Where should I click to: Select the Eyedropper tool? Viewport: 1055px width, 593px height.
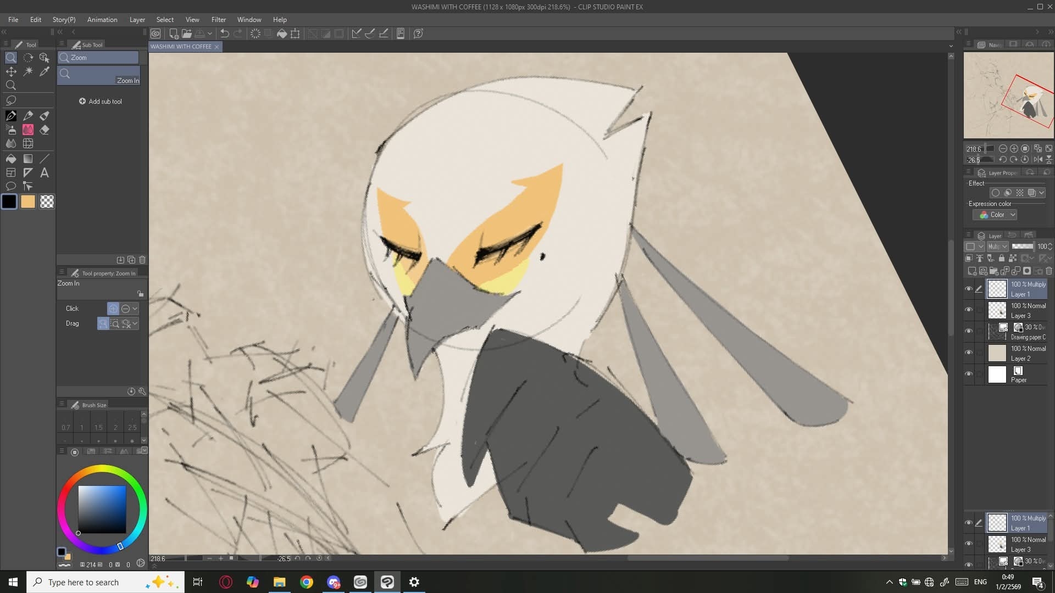click(45, 71)
